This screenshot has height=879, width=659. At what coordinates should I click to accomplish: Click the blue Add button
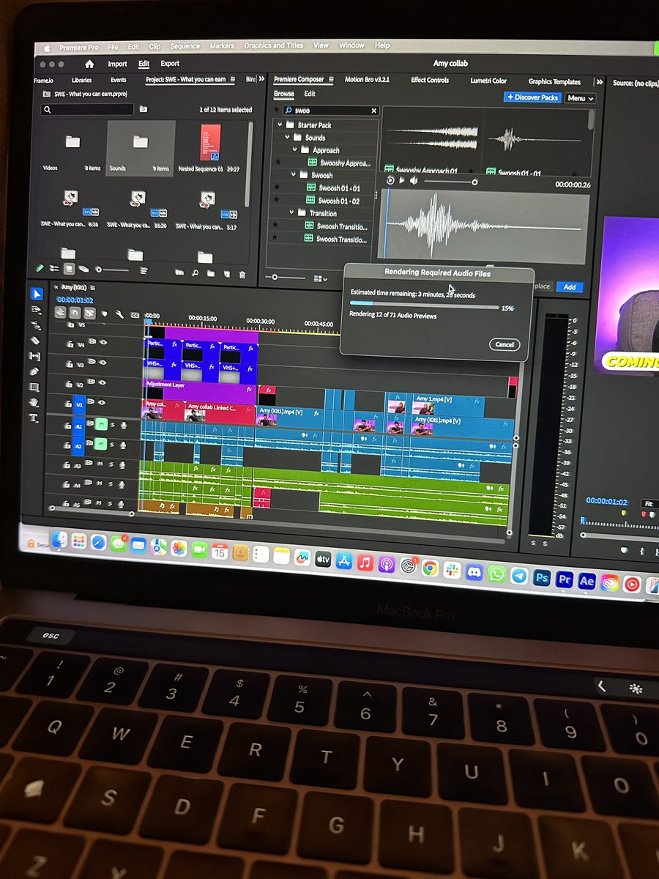(570, 286)
